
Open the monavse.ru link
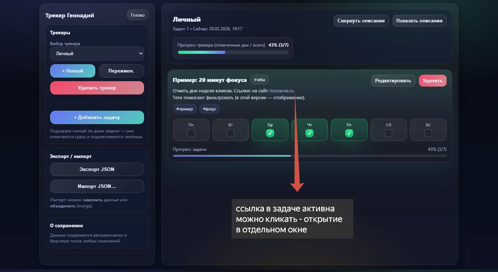(282, 91)
